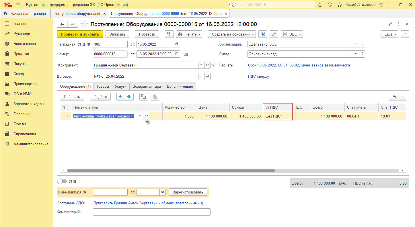The height and width of the screenshot is (227, 415).
Task: Click Провести и закрыть button
Action: [80, 34]
